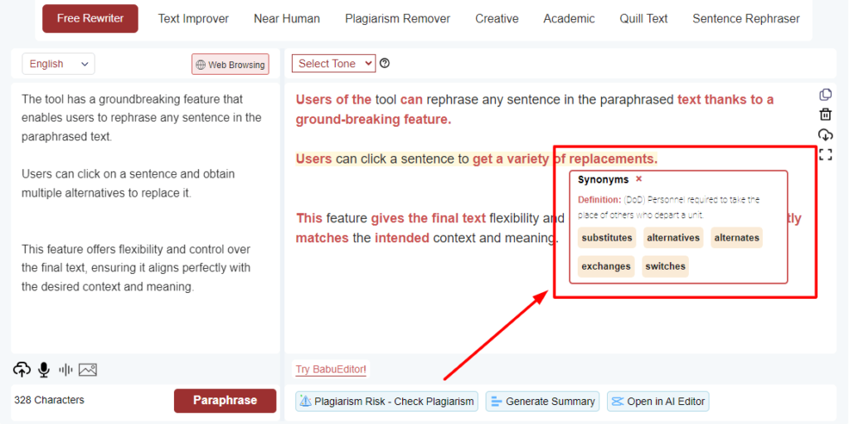
Task: Expand output to fullscreen view
Action: pos(825,154)
